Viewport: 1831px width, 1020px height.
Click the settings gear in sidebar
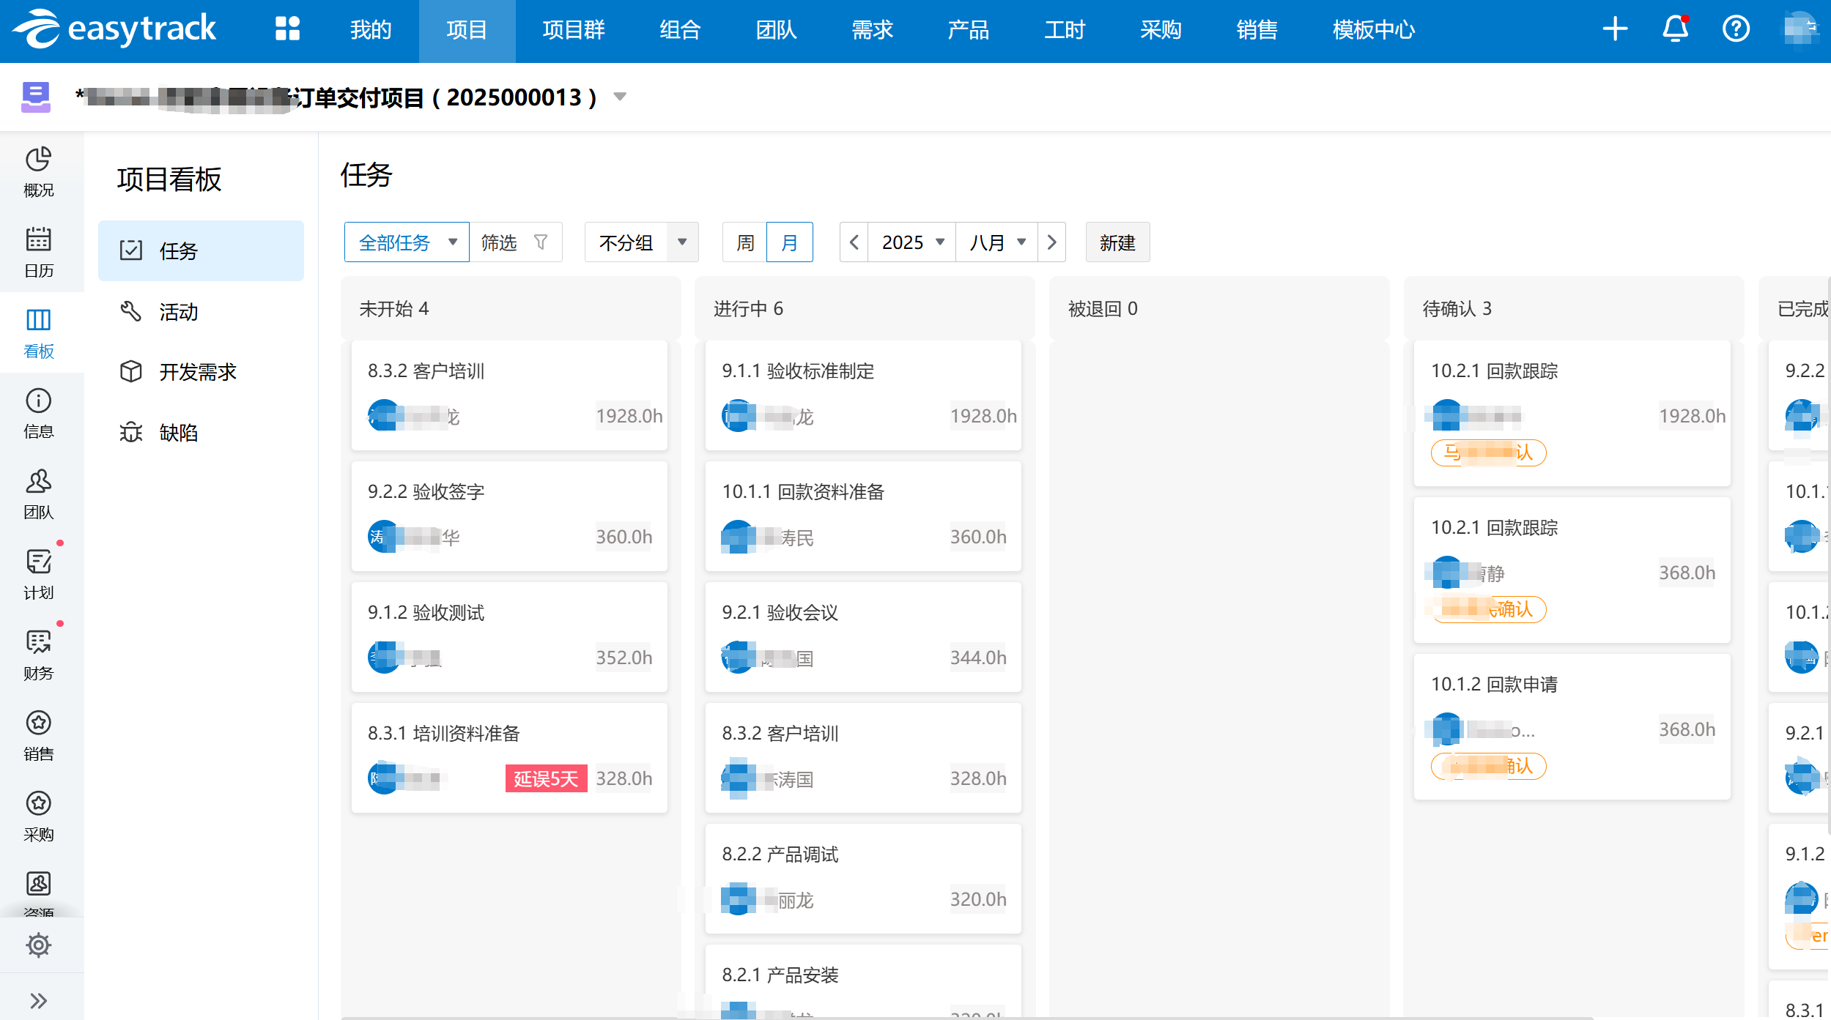click(38, 945)
